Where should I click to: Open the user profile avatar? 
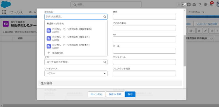pos(217,4)
